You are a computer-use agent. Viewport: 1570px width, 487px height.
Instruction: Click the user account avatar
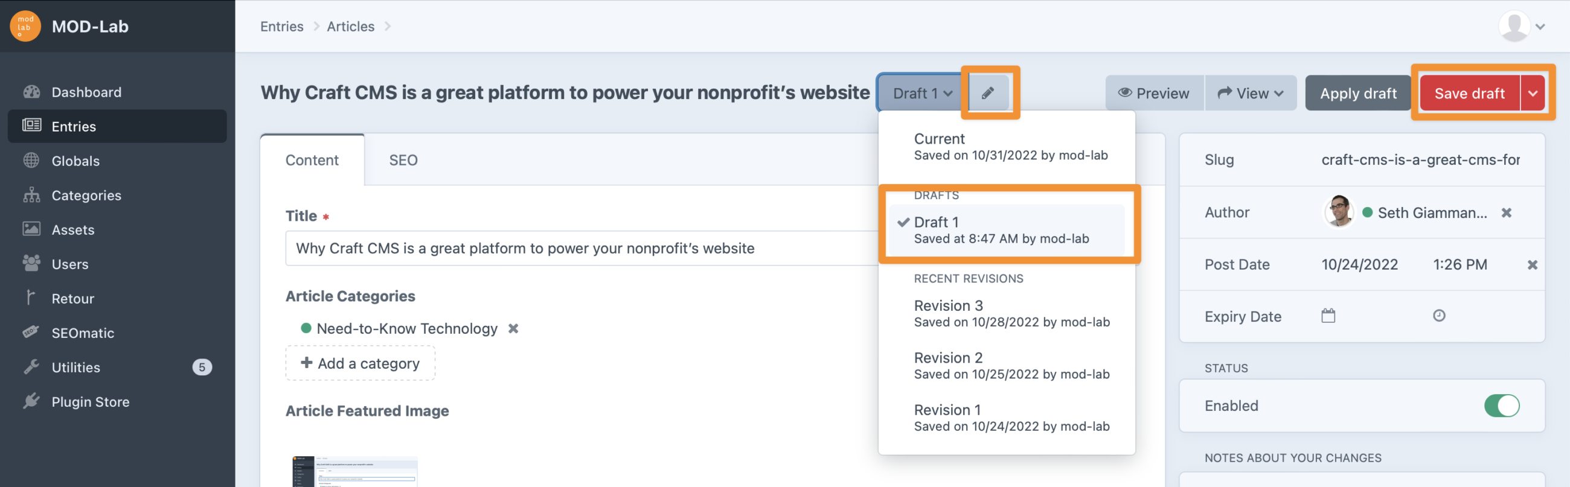(1514, 26)
